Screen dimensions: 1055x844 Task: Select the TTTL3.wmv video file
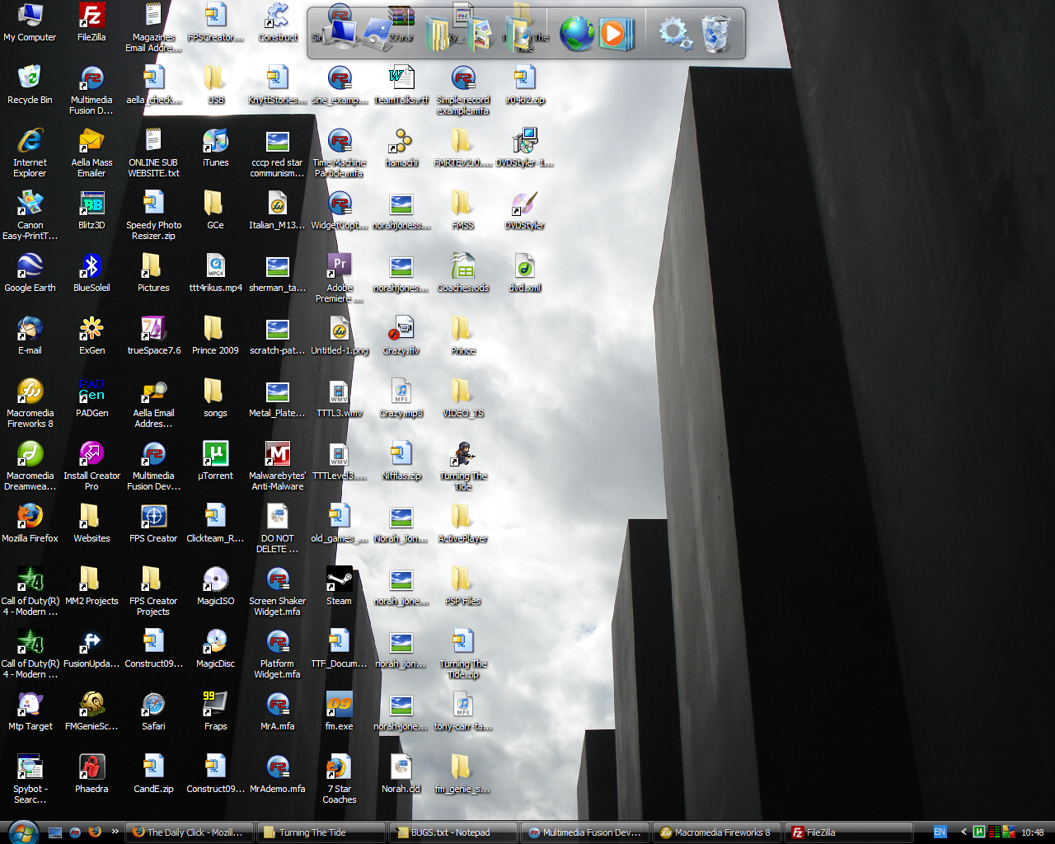click(339, 398)
